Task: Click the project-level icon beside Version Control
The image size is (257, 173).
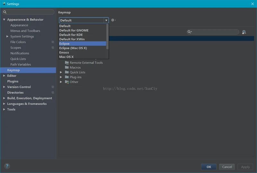Action: point(53,87)
